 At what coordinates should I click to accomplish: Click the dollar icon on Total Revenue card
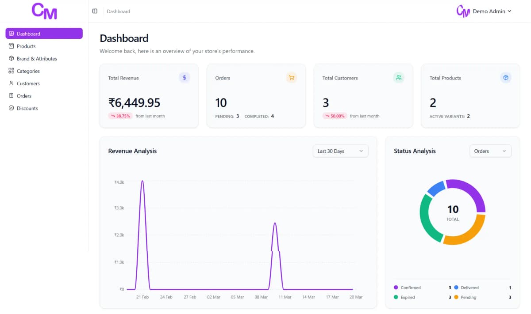[x=184, y=77]
